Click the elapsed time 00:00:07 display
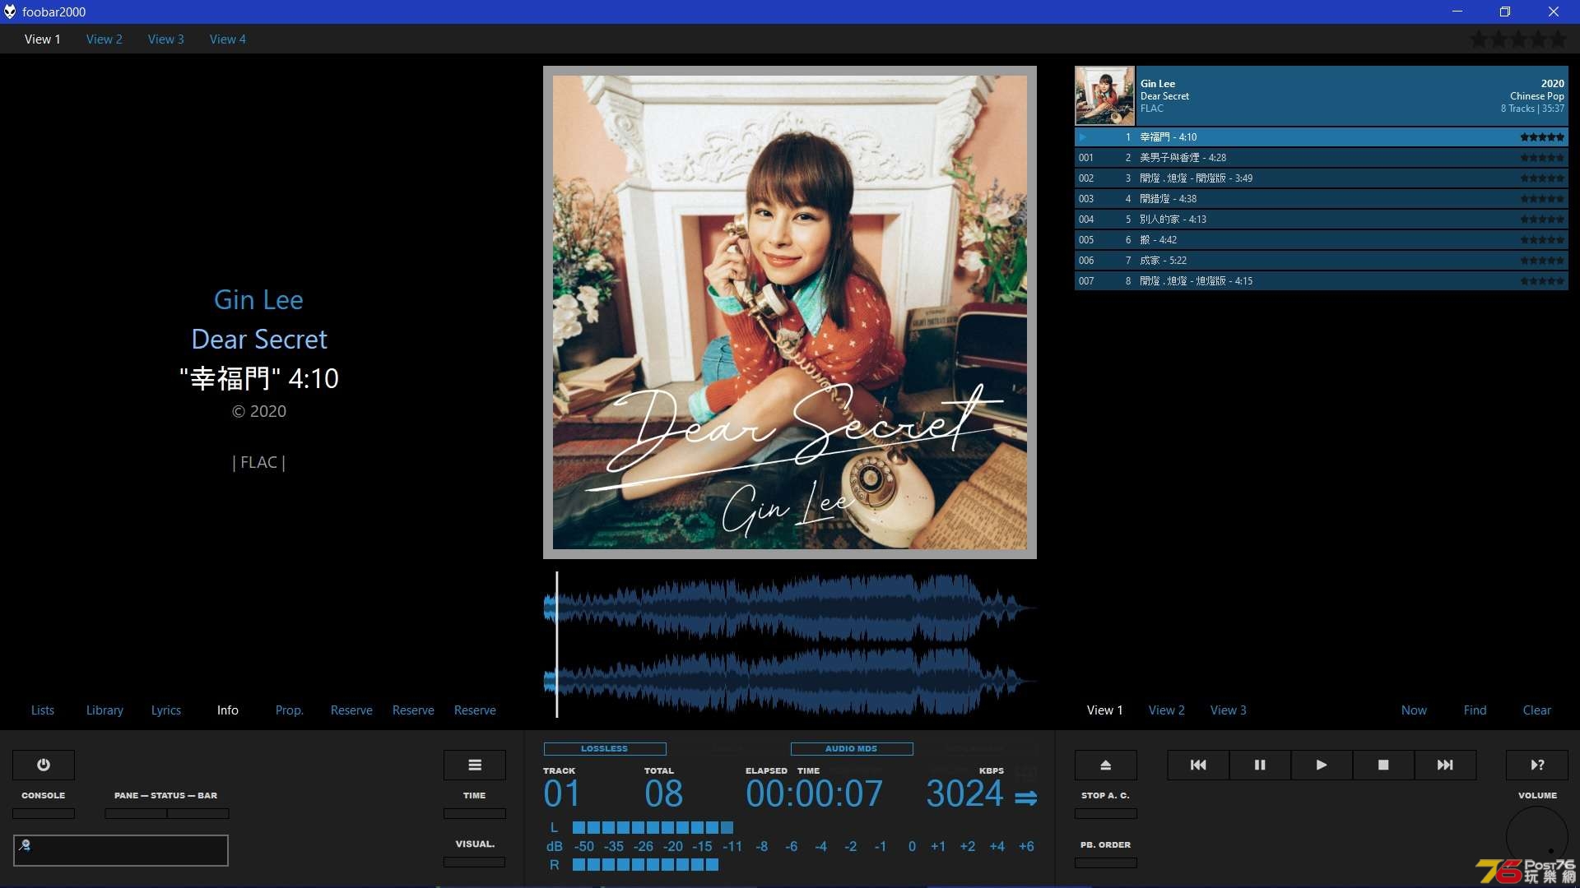This screenshot has height=888, width=1580. pyautogui.click(x=815, y=793)
